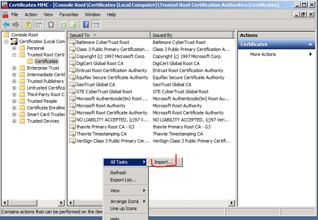Click certificate list scrollbar right arrow
This screenshot has width=318, height=220.
pos(232,203)
